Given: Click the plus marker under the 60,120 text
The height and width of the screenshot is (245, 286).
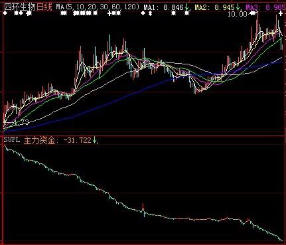Looking at the screenshot, I should click(109, 13).
